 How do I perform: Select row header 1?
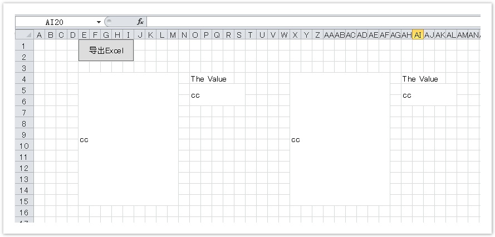pos(24,46)
